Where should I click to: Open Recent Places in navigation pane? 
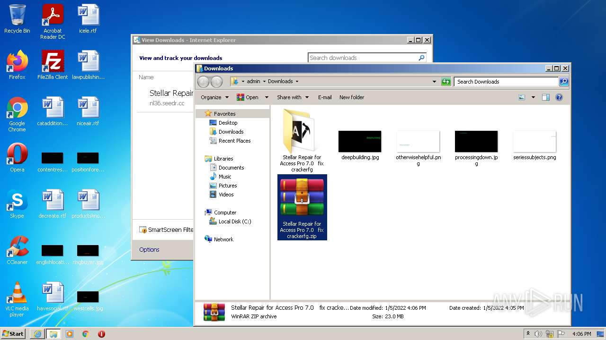pyautogui.click(x=234, y=141)
